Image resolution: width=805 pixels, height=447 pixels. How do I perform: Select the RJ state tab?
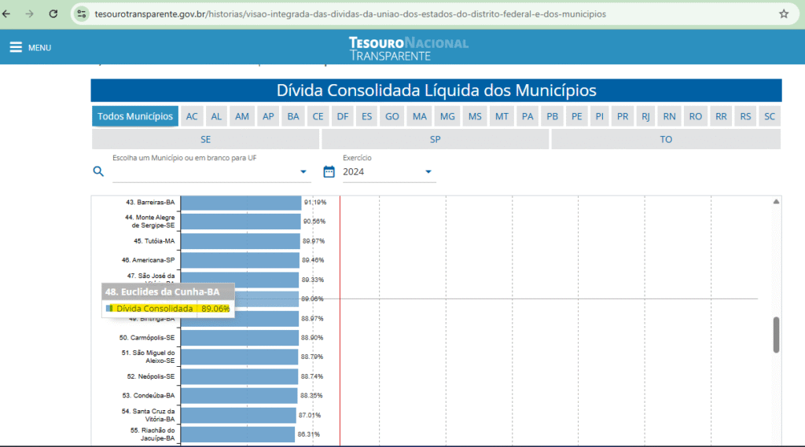[x=645, y=116]
